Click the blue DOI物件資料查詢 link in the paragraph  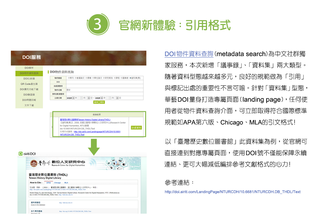(x=189, y=54)
